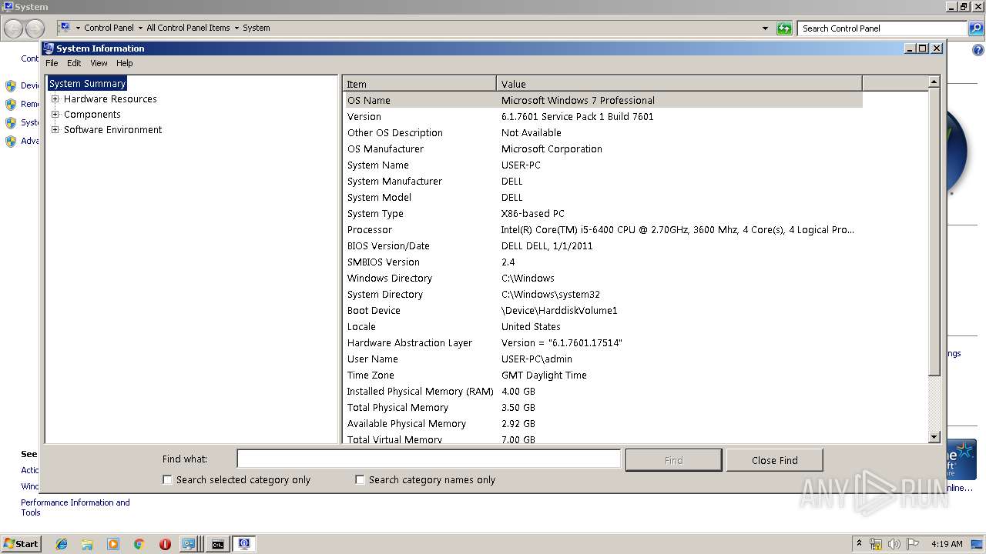Image resolution: width=986 pixels, height=554 pixels.
Task: Open Google Chrome from the taskbar
Action: (x=139, y=544)
